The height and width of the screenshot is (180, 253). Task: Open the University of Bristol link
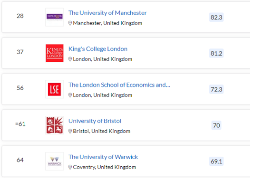click(95, 121)
